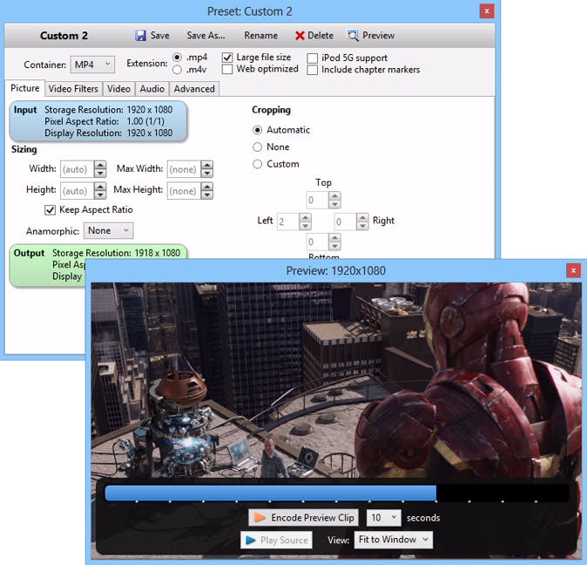The image size is (587, 565).
Task: Click the Top crop value field
Action: [x=318, y=200]
